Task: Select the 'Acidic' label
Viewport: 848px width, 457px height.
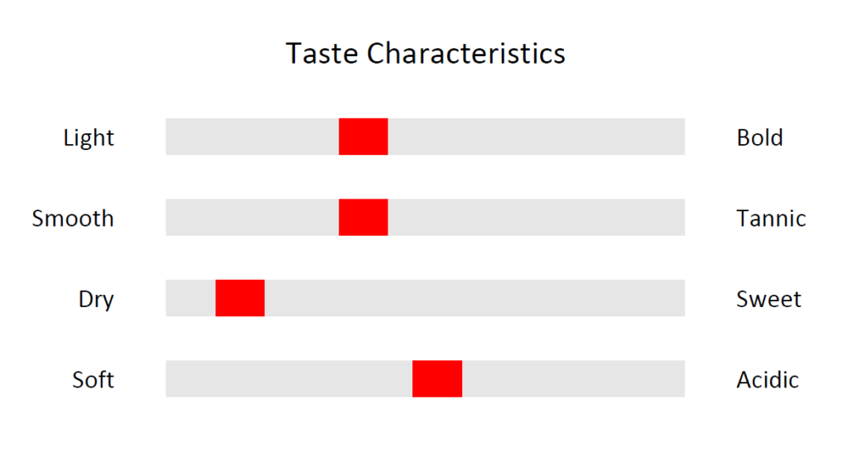Action: tap(768, 380)
